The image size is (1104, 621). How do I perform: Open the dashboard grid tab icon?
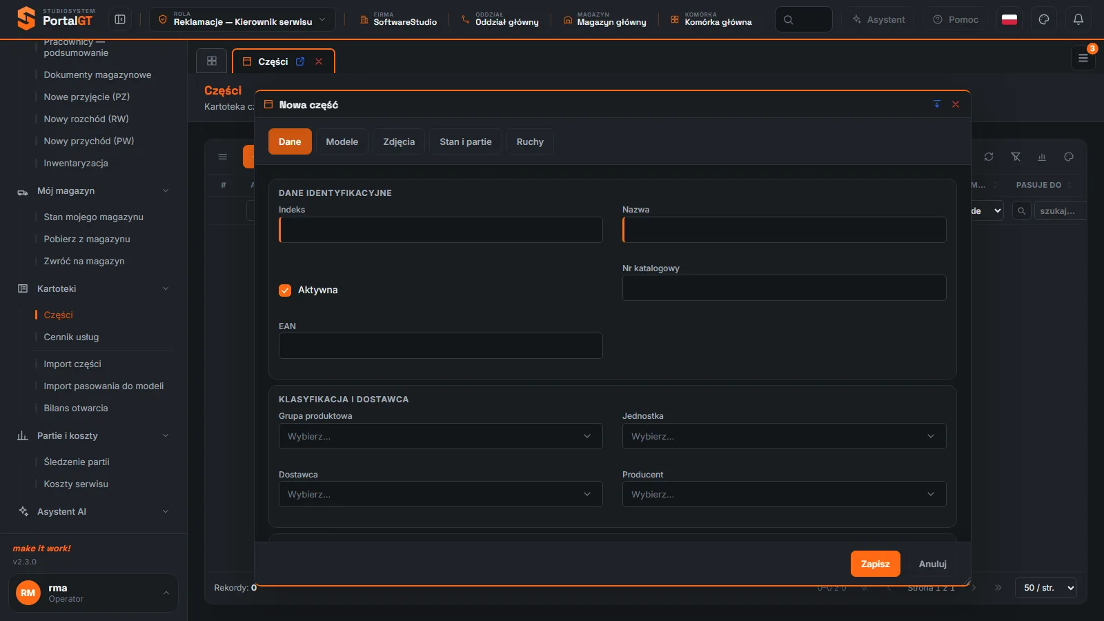(x=212, y=61)
